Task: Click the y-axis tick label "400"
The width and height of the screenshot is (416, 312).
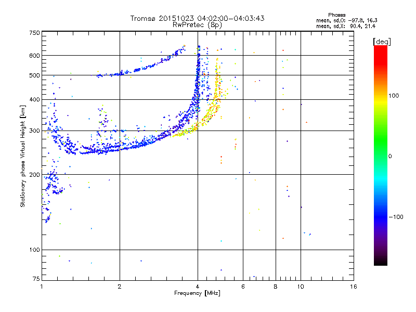Action: pyautogui.click(x=34, y=100)
